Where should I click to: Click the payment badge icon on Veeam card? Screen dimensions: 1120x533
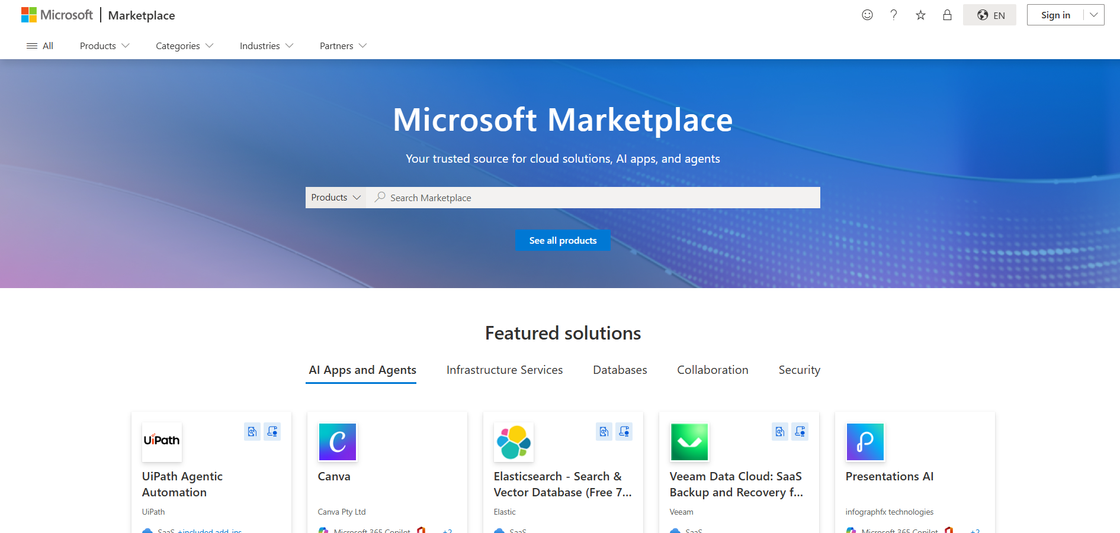click(780, 432)
